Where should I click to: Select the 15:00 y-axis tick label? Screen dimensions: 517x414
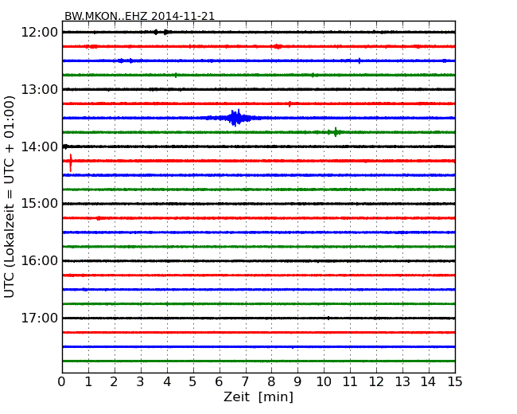pyautogui.click(x=40, y=203)
